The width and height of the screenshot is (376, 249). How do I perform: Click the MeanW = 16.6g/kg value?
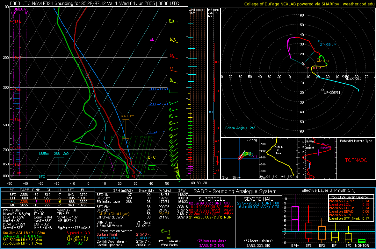point(17,214)
